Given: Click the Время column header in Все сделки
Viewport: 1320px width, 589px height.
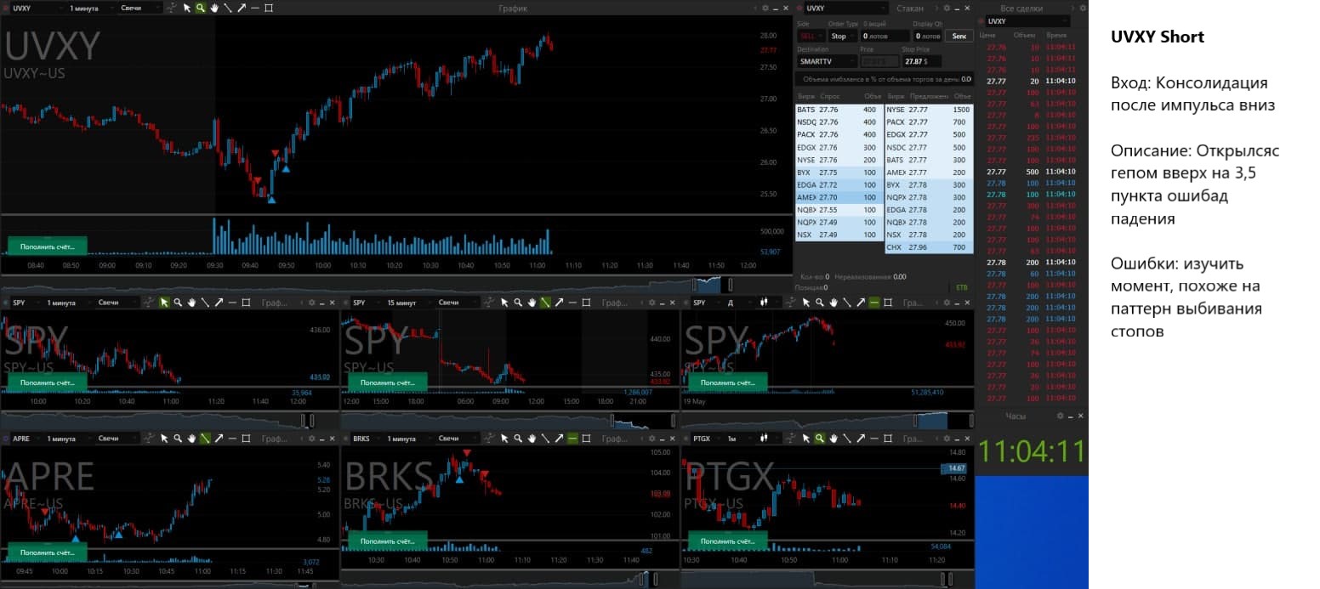Looking at the screenshot, I should click(x=1055, y=35).
